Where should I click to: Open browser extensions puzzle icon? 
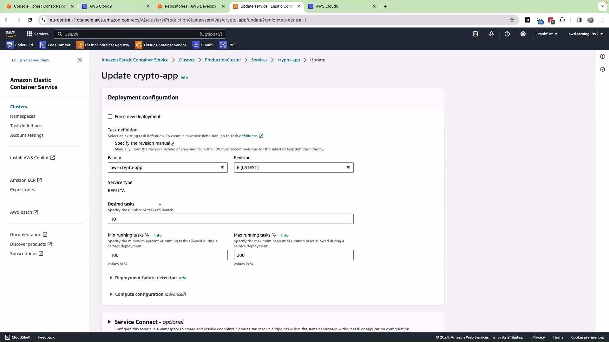point(562,20)
